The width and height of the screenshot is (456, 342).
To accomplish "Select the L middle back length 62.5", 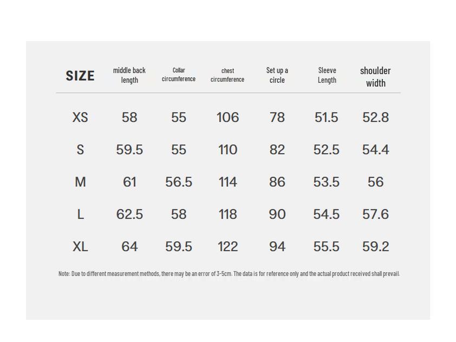I will [x=129, y=214].
